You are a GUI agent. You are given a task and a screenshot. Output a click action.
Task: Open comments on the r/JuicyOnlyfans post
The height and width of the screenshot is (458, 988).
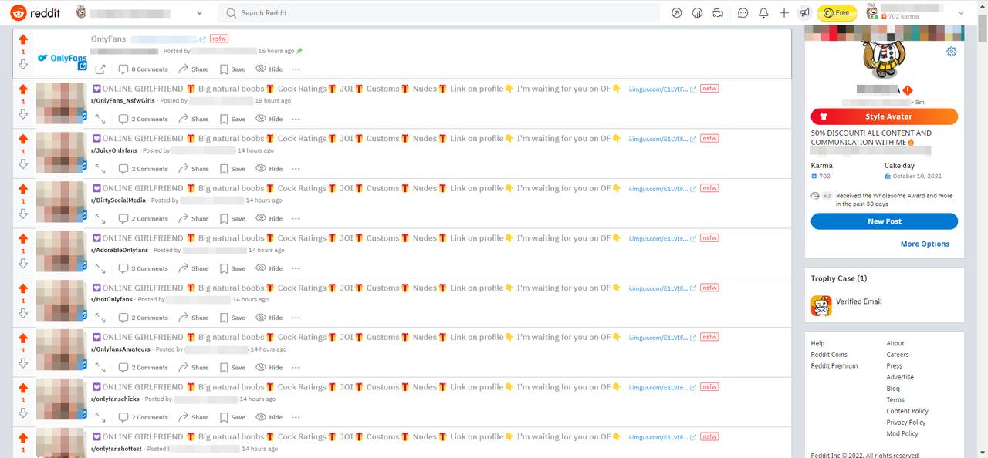143,169
